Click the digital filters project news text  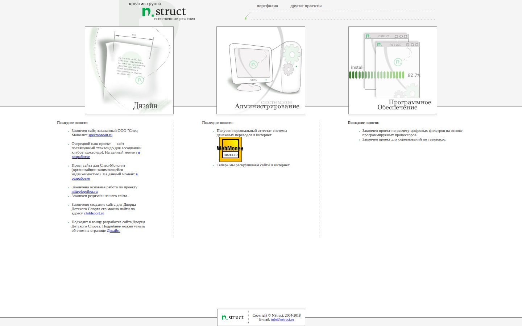[x=412, y=133]
